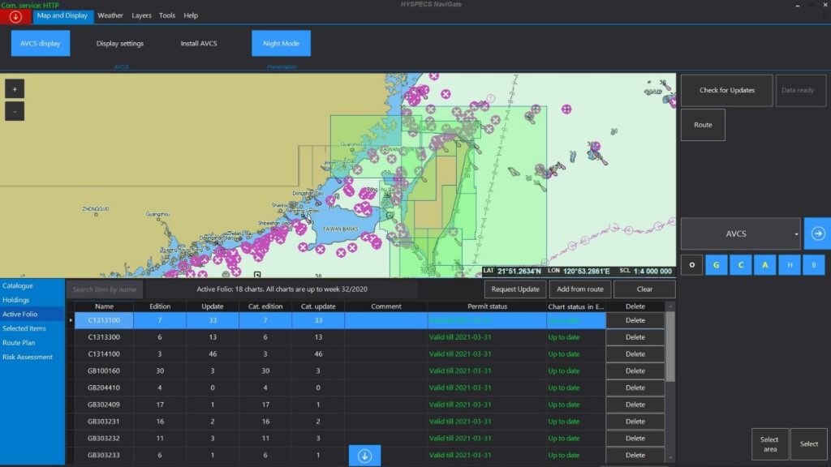Viewport: 831px width, 467px height.
Task: Switch to Catalogue tab
Action: click(32, 285)
